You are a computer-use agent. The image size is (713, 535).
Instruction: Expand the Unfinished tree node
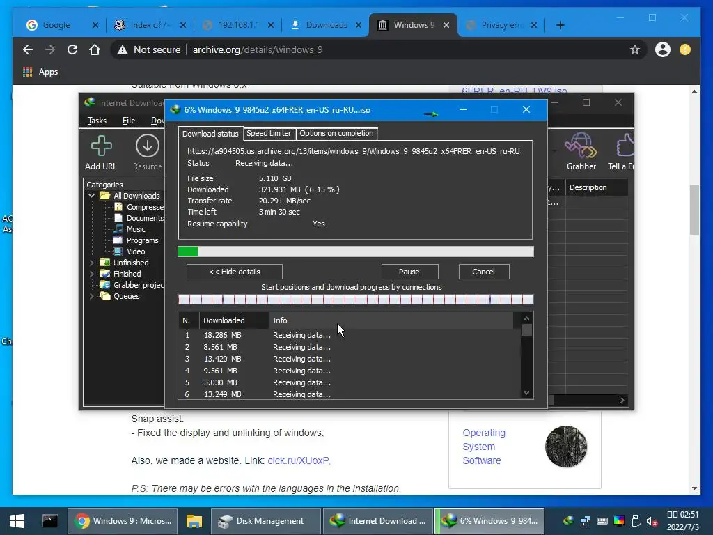tap(91, 263)
